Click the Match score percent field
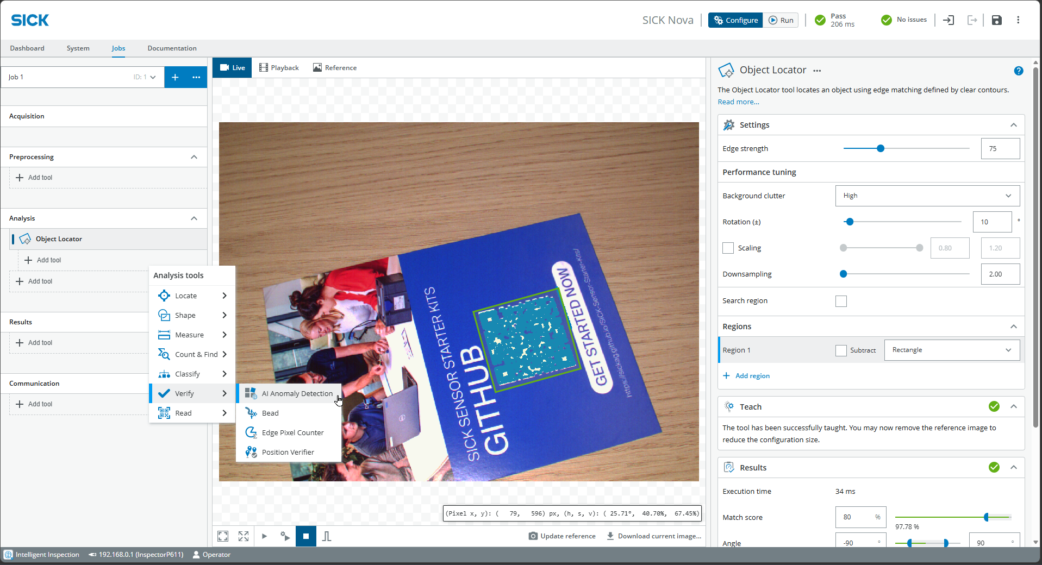1042x565 pixels. (860, 517)
